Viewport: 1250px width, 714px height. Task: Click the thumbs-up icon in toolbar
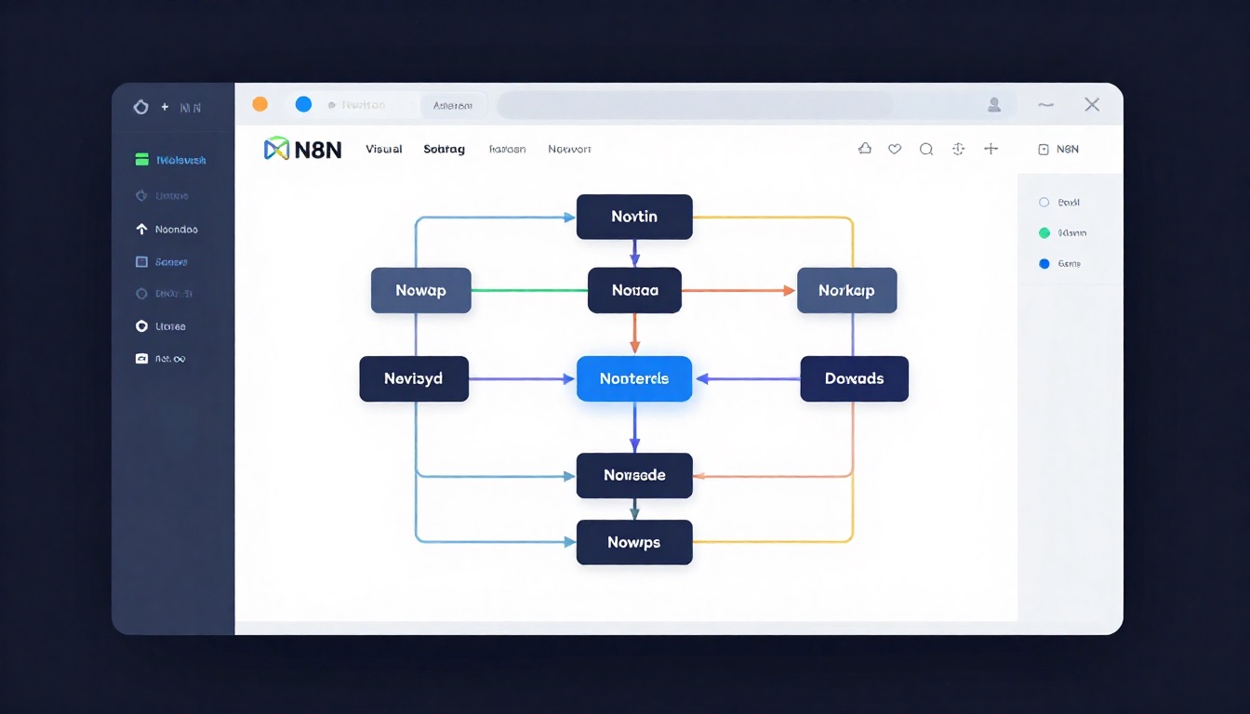(864, 149)
